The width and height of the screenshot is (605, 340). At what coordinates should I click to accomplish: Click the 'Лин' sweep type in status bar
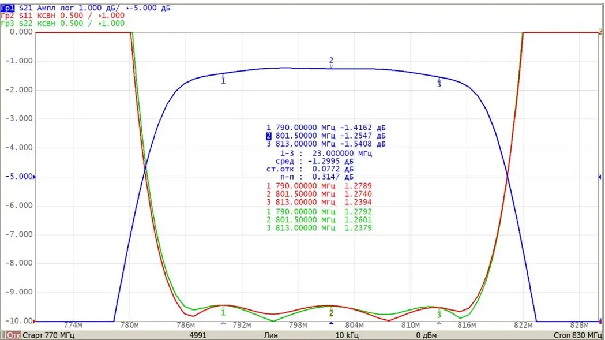tap(270, 335)
